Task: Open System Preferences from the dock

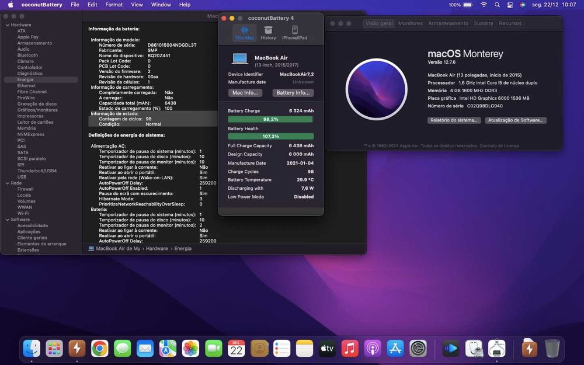Action: (x=418, y=349)
